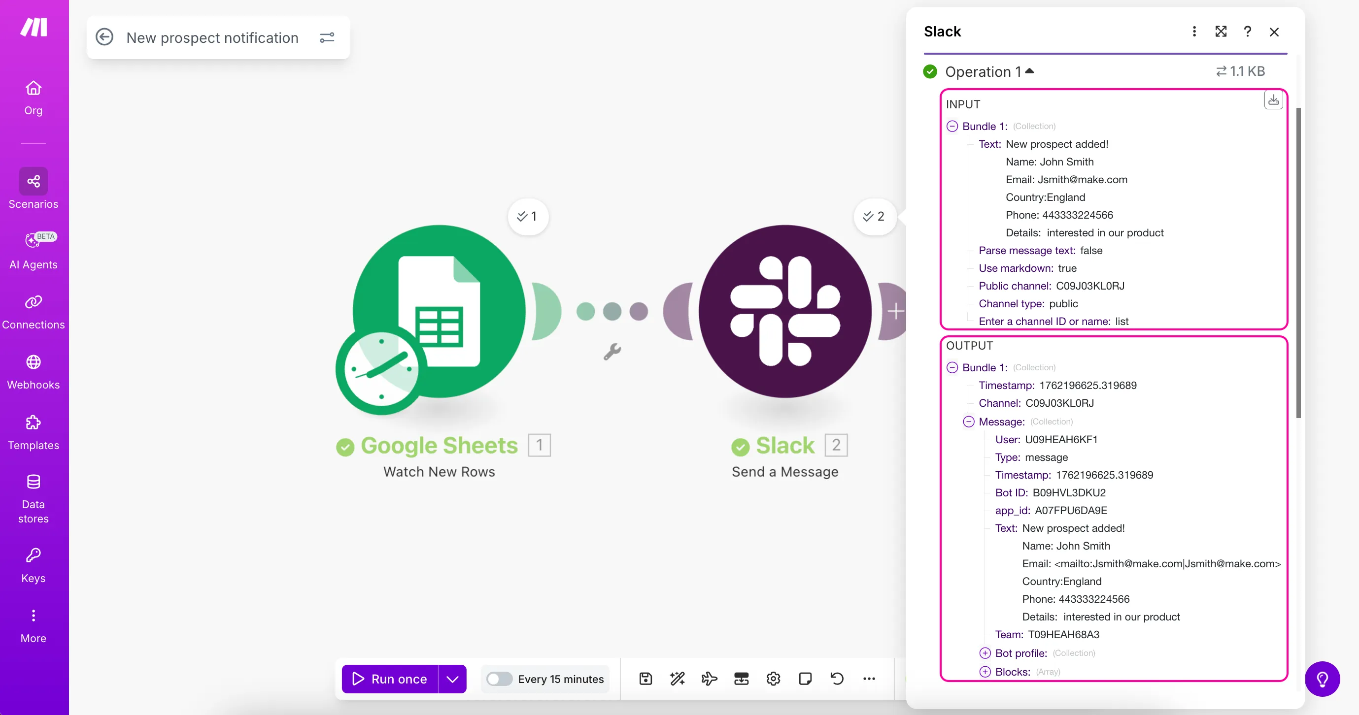Open help for the Slack panel
This screenshot has height=715, width=1359.
click(1247, 32)
